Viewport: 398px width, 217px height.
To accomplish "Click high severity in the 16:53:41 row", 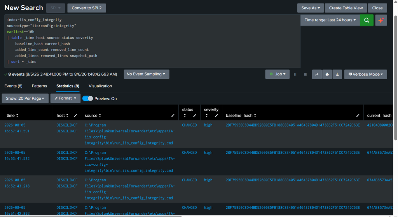I will click(208, 152).
